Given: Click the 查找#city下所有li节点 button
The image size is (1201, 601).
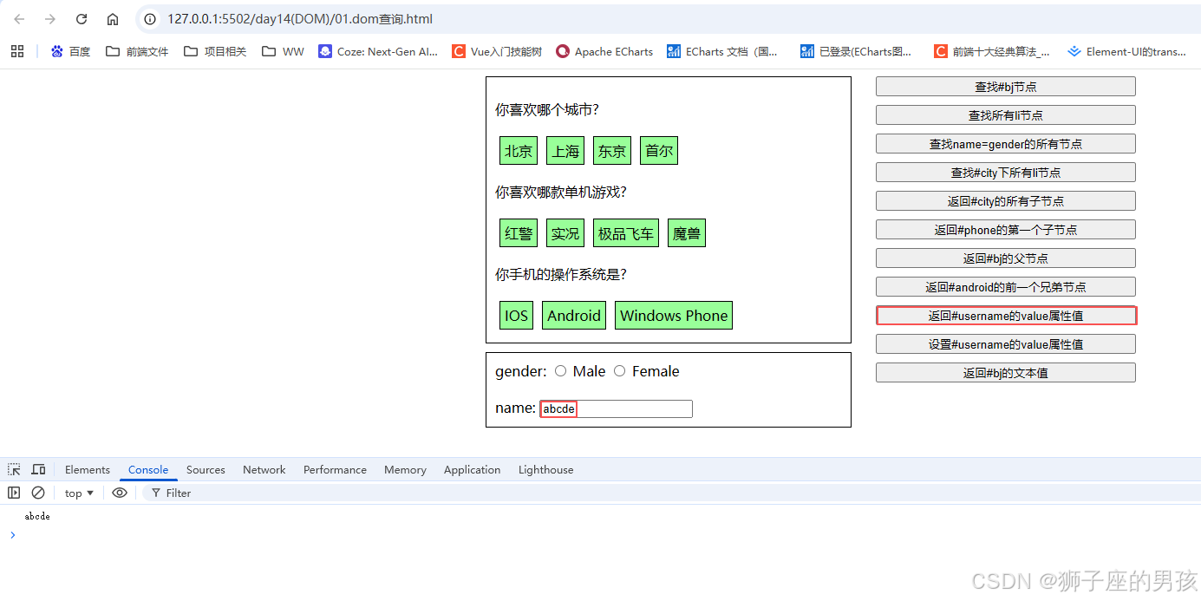Looking at the screenshot, I should coord(1006,173).
